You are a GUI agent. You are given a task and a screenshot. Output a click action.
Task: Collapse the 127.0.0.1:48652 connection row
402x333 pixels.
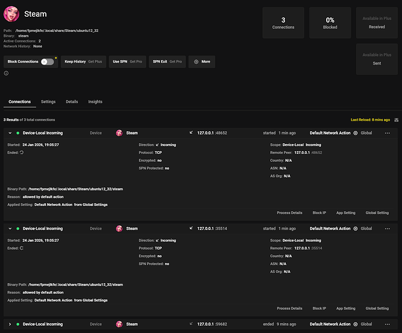coord(9,133)
